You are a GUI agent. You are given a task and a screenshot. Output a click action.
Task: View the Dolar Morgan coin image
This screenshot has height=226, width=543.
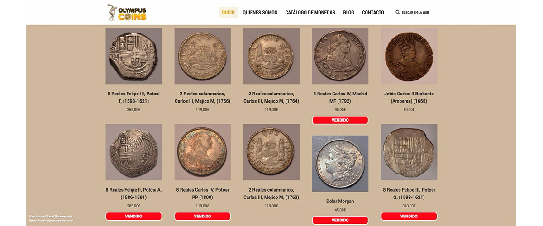pos(340,164)
